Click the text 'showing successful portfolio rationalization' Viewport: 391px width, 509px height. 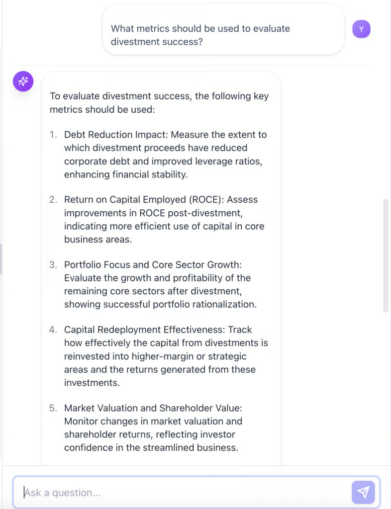click(x=160, y=304)
